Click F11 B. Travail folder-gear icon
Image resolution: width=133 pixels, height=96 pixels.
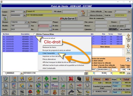(22, 86)
